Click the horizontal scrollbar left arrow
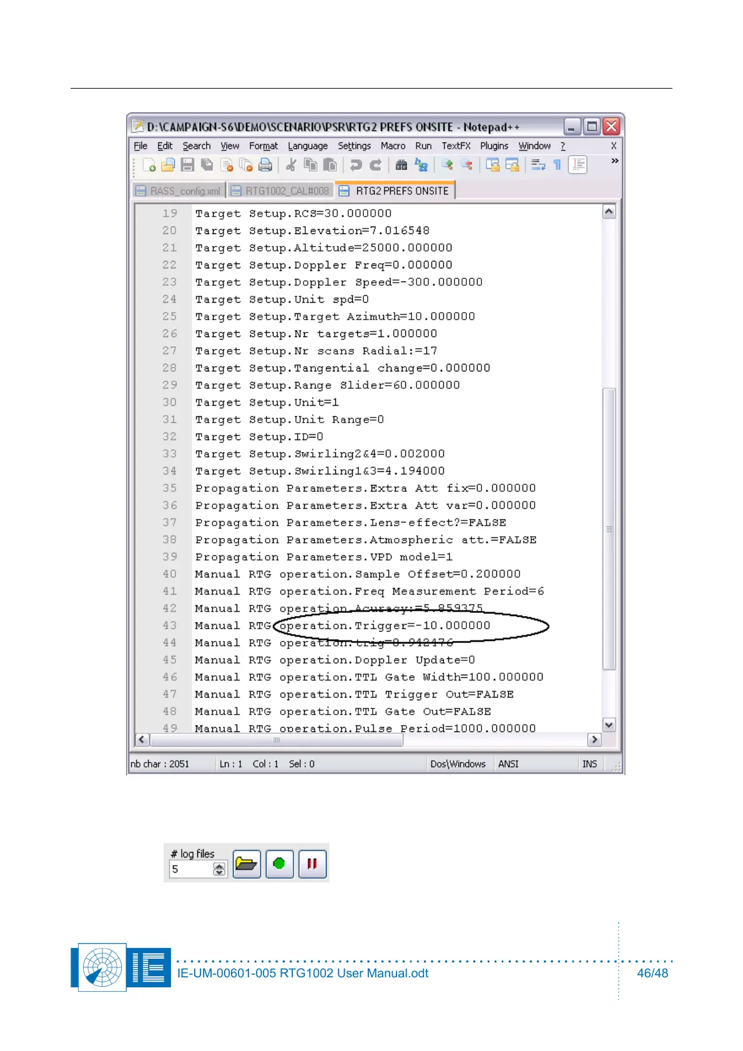The image size is (743, 1051). pos(142,740)
